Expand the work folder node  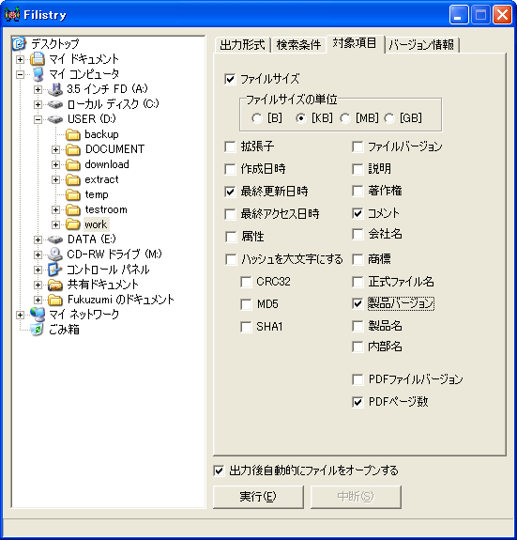coord(55,224)
